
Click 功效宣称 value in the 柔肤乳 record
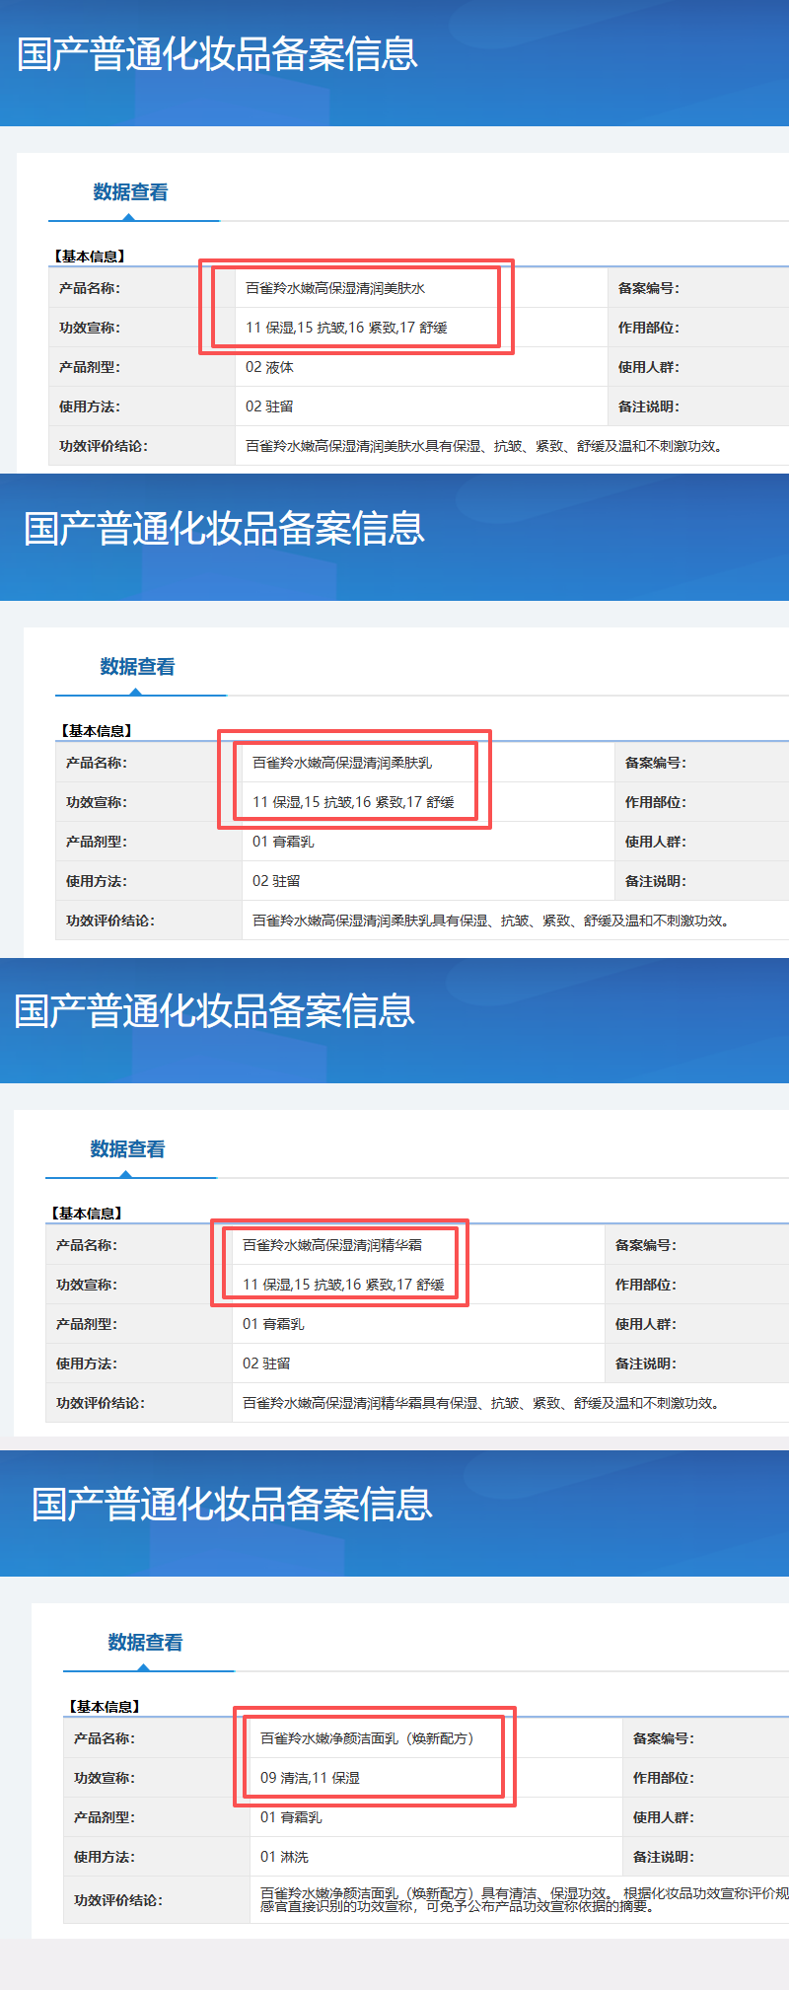coord(353,802)
